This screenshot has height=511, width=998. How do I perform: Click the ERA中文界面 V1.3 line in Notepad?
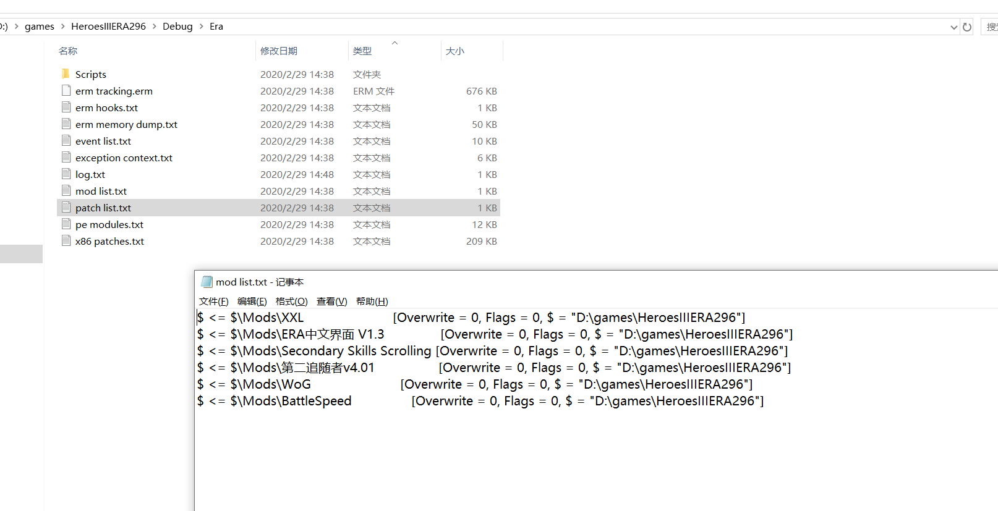(495, 334)
